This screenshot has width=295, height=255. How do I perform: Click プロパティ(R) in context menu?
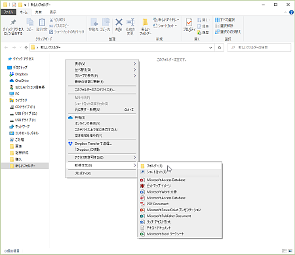(x=102, y=173)
